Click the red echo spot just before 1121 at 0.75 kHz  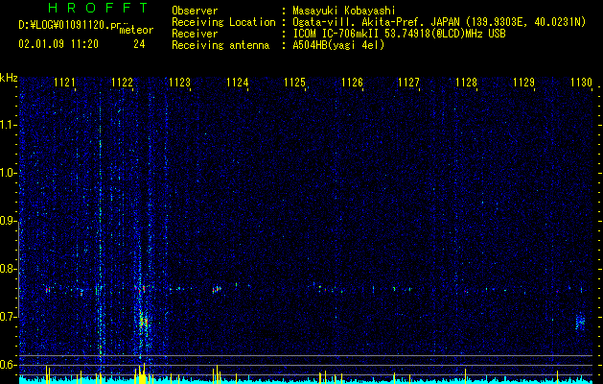48,289
